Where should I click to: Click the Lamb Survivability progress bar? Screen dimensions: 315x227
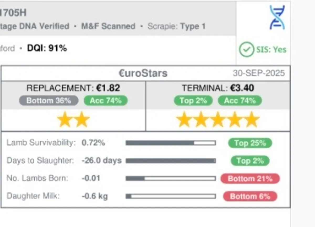point(171,143)
